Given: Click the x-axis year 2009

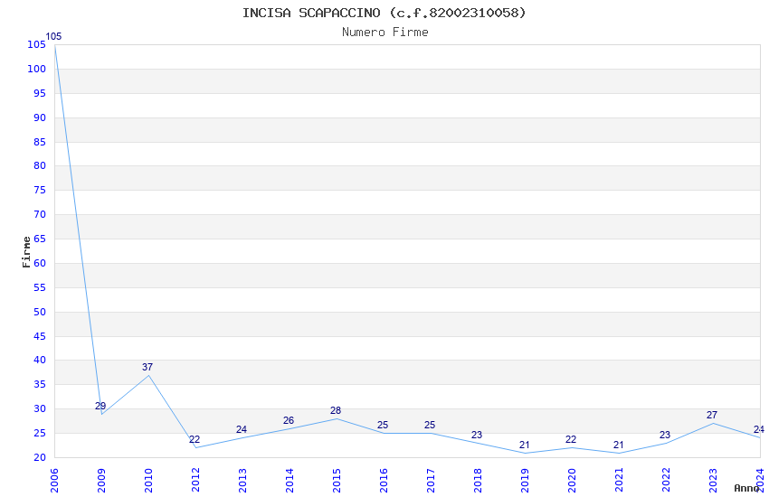Looking at the screenshot, I should (x=101, y=481).
